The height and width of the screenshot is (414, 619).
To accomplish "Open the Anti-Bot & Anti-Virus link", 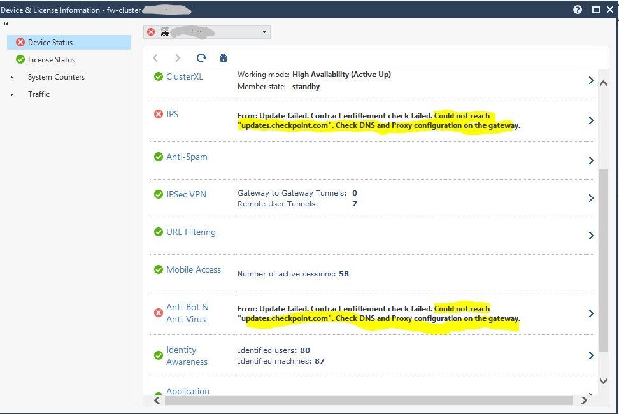I will pos(187,313).
